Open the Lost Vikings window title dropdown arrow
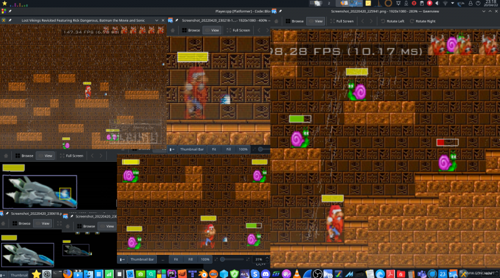 tap(157, 20)
